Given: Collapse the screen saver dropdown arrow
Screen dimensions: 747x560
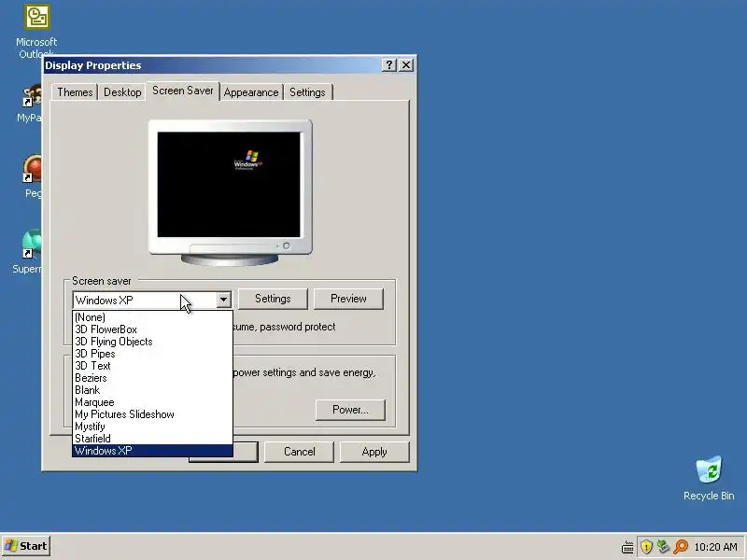Looking at the screenshot, I should tap(223, 300).
